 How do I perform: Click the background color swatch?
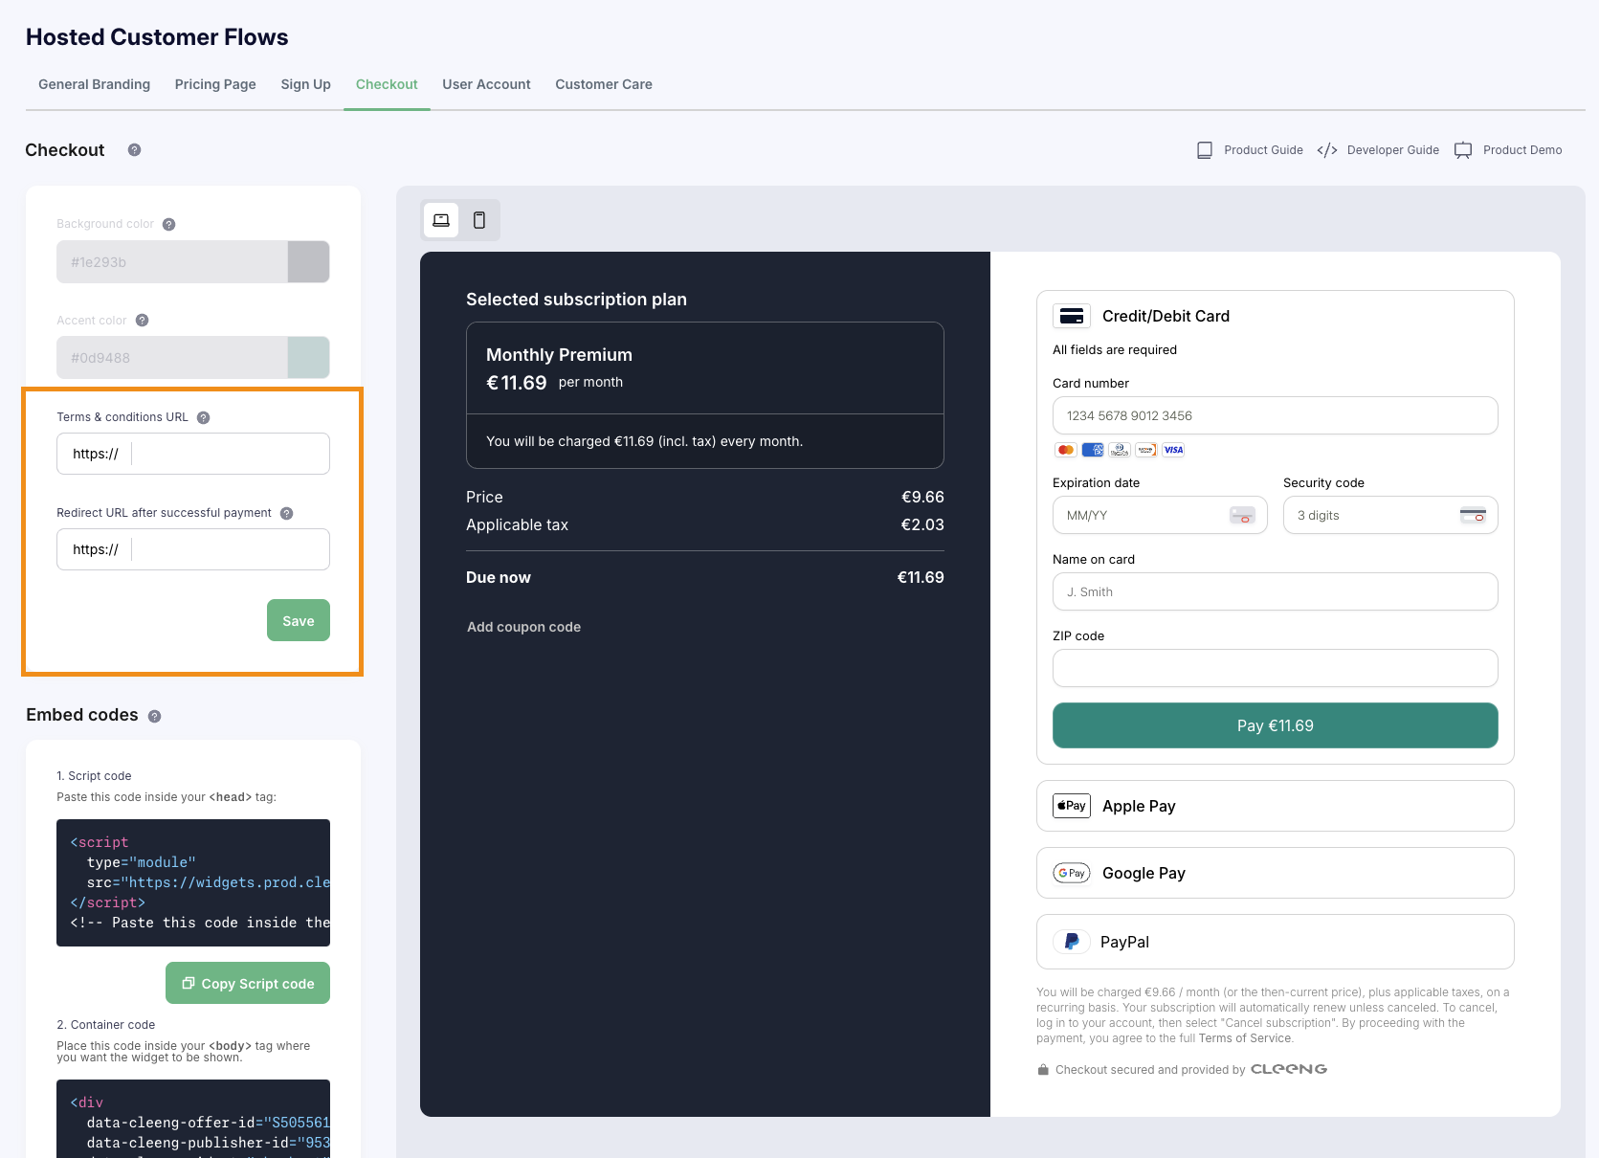click(309, 262)
